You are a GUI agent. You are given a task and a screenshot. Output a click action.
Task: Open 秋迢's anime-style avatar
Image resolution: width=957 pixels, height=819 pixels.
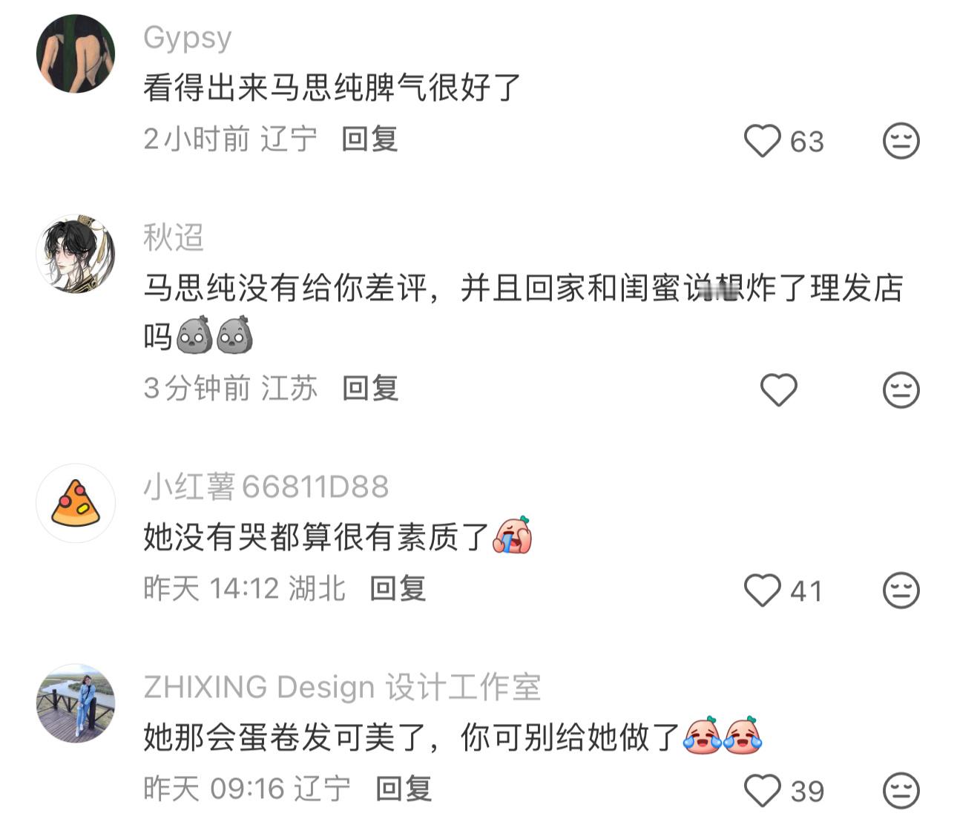tap(76, 254)
